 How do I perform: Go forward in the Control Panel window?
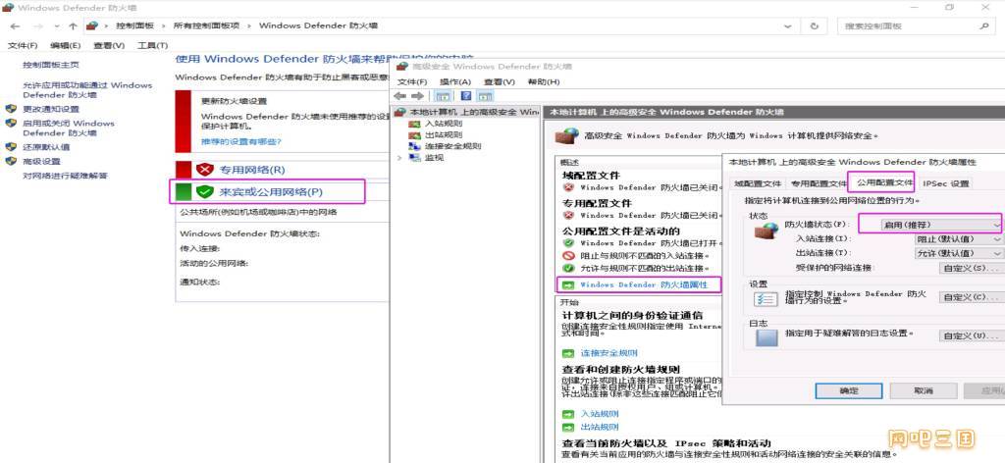pos(37,26)
